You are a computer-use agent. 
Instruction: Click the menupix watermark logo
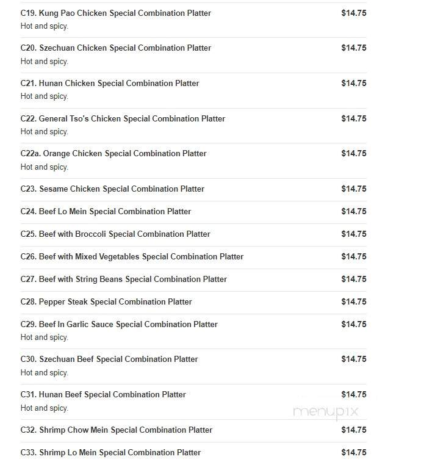326,411
